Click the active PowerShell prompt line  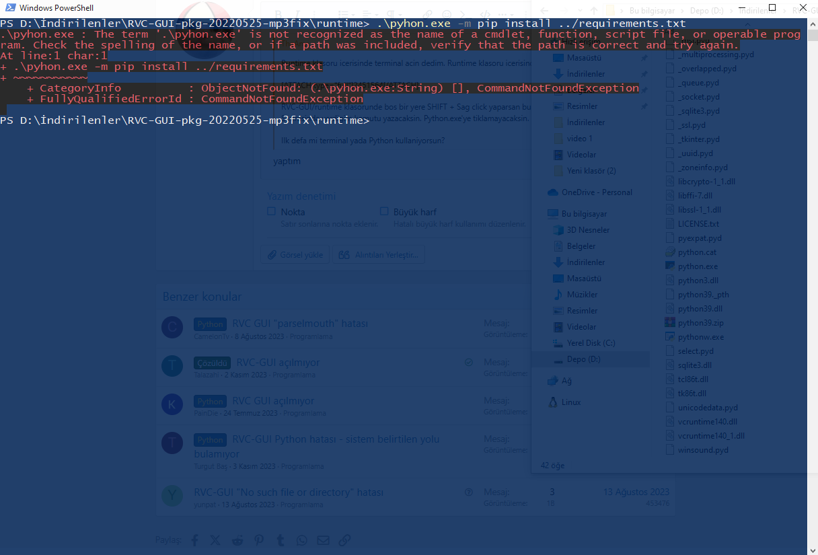coord(185,120)
